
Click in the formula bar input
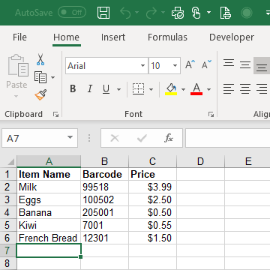[x=228, y=138]
